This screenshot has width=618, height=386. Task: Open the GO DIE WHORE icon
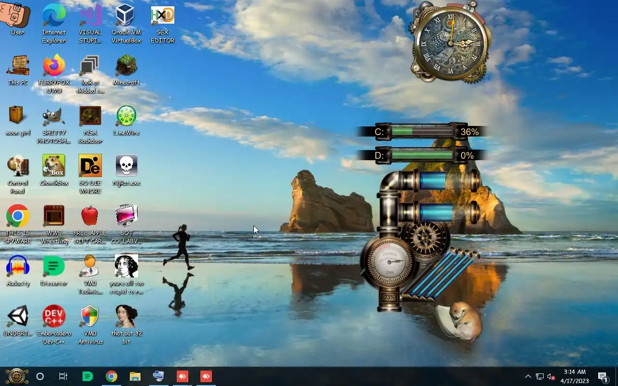(90, 175)
